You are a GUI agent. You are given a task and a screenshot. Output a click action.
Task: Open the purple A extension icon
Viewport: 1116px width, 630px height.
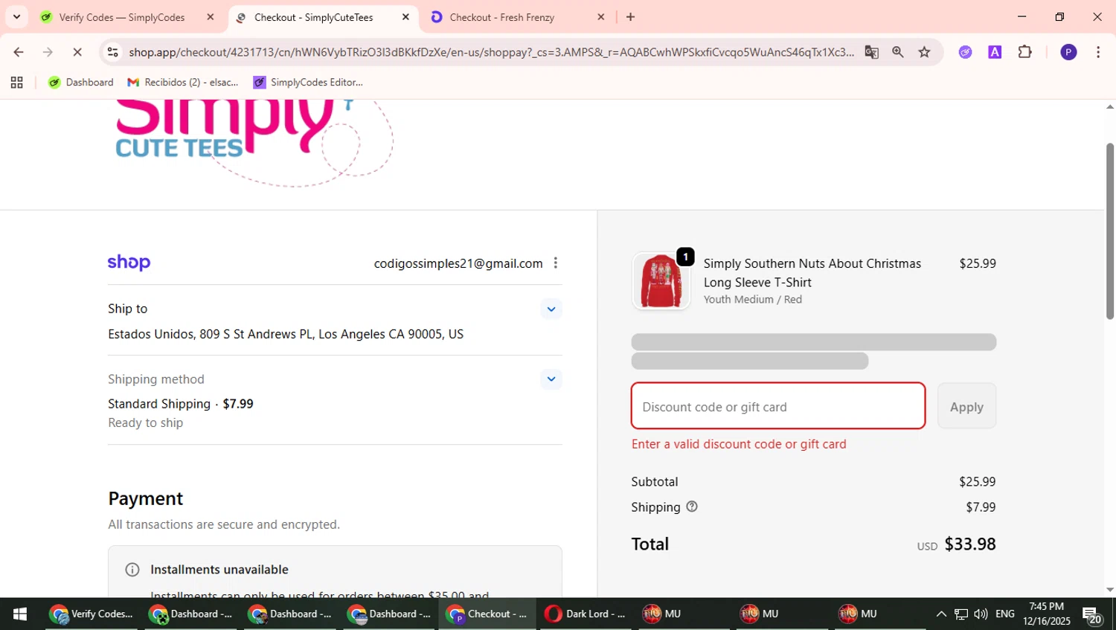point(995,52)
